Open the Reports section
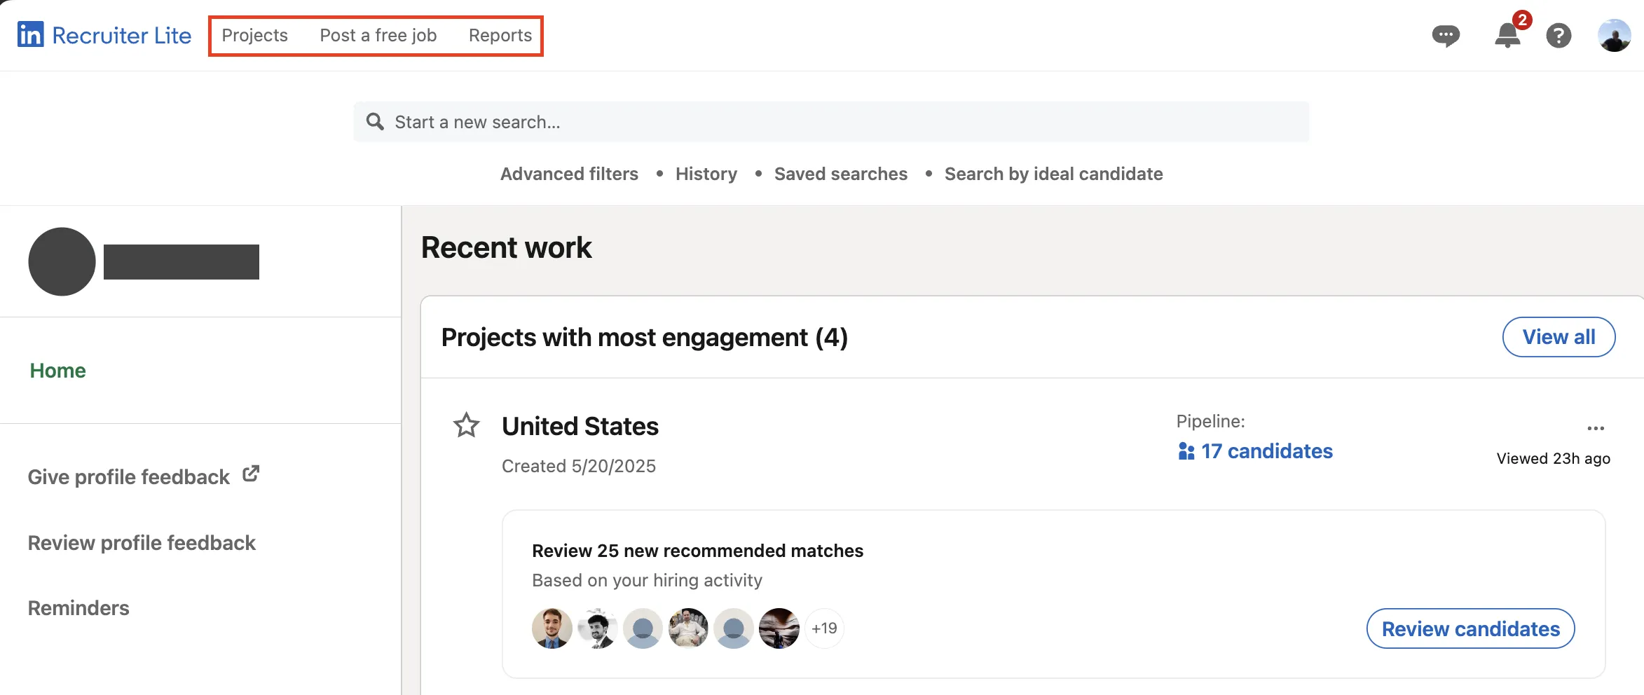1644x695 pixels. tap(500, 35)
